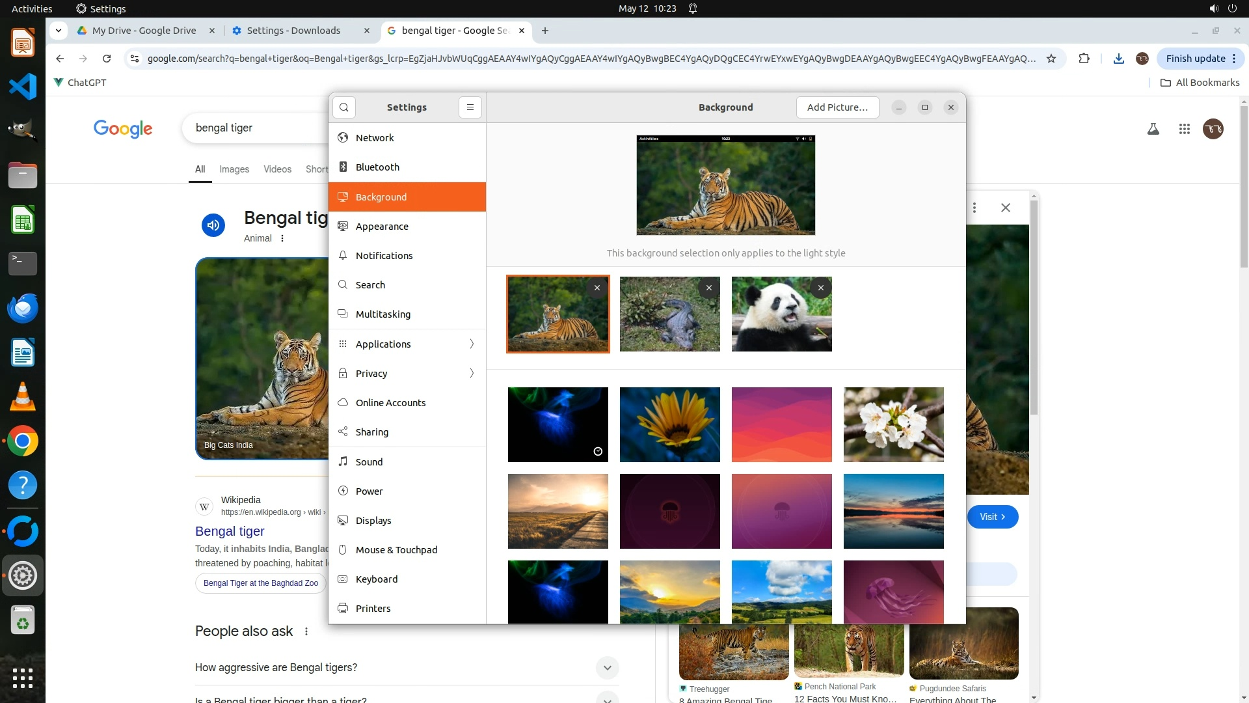Open Google apps grid icon
The height and width of the screenshot is (703, 1249).
click(1185, 129)
